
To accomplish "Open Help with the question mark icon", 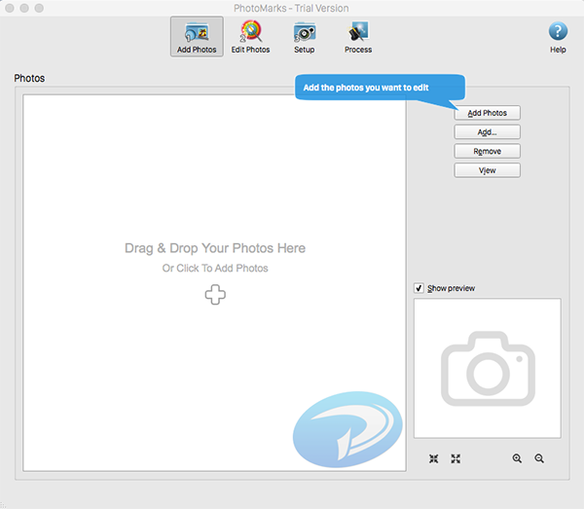I will [x=558, y=36].
